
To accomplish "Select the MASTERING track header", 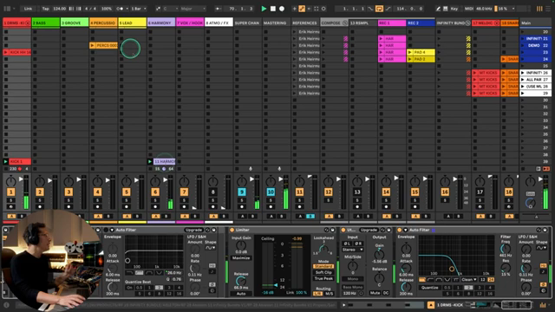I will pyautogui.click(x=277, y=23).
